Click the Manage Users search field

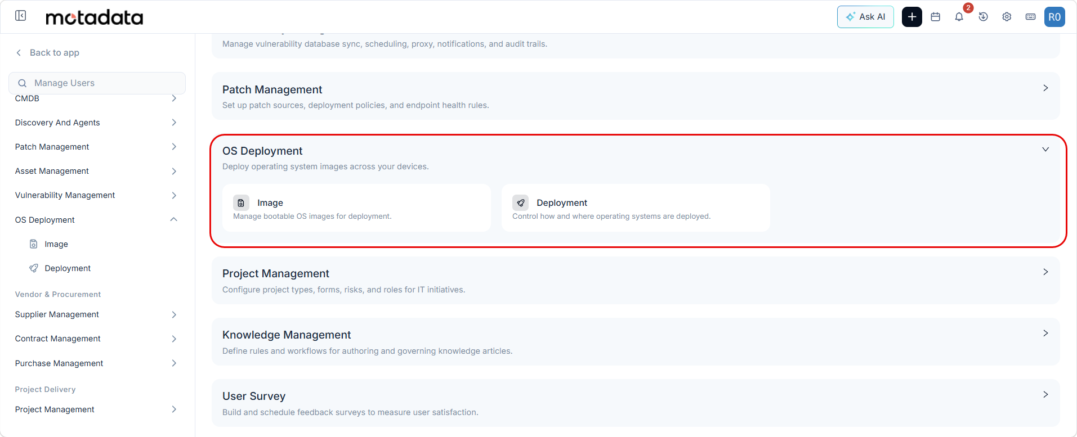click(97, 83)
